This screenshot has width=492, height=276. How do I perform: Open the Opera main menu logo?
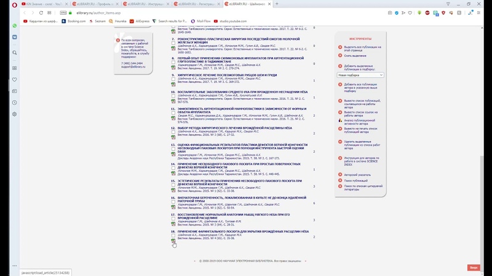click(14, 4)
